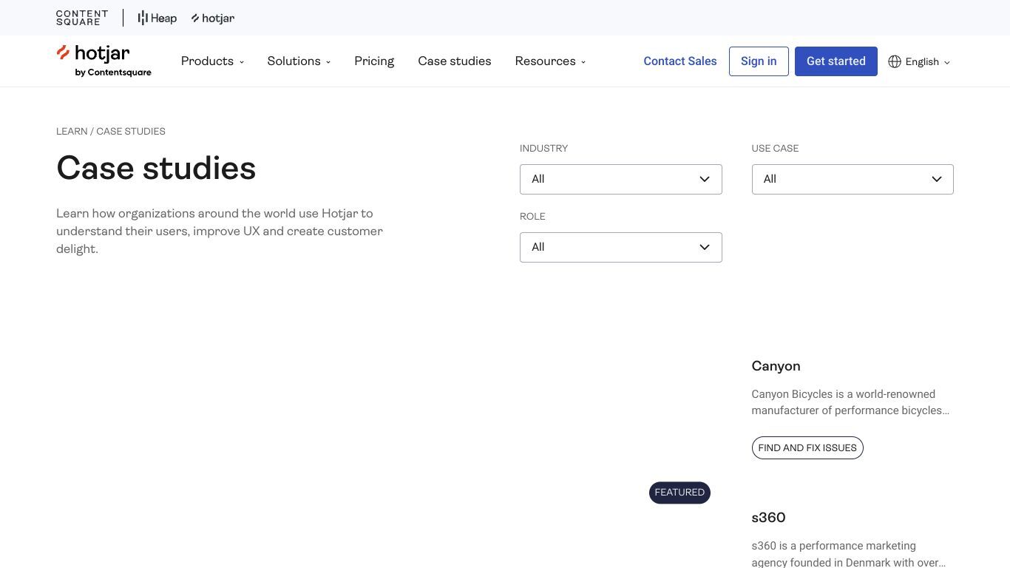Click the s360 performance marketing description
1010x568 pixels.
[x=849, y=554]
